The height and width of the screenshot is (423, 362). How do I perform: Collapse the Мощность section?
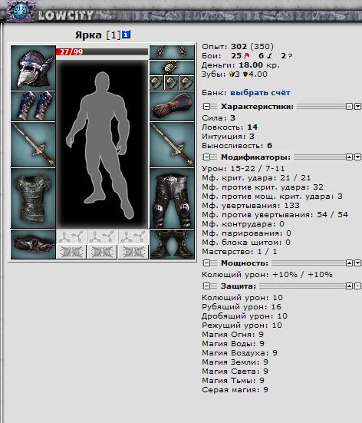click(x=206, y=263)
